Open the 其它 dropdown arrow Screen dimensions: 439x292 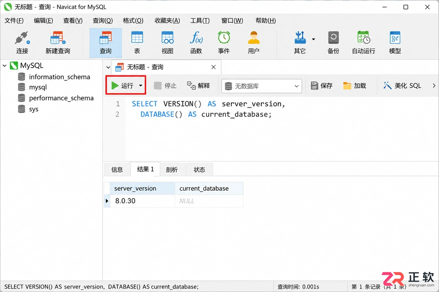click(x=313, y=39)
